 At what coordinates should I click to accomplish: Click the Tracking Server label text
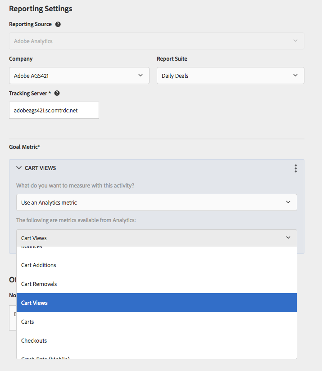pos(30,94)
